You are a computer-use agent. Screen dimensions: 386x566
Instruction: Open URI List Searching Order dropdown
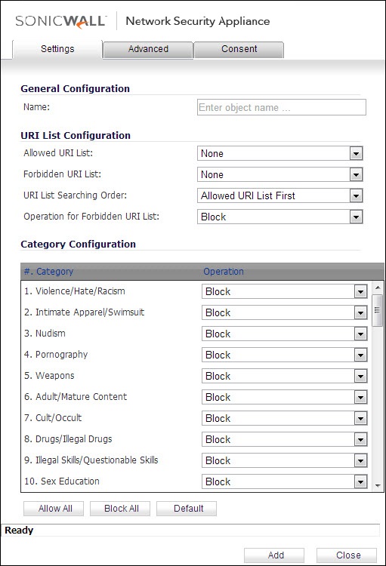click(x=279, y=195)
